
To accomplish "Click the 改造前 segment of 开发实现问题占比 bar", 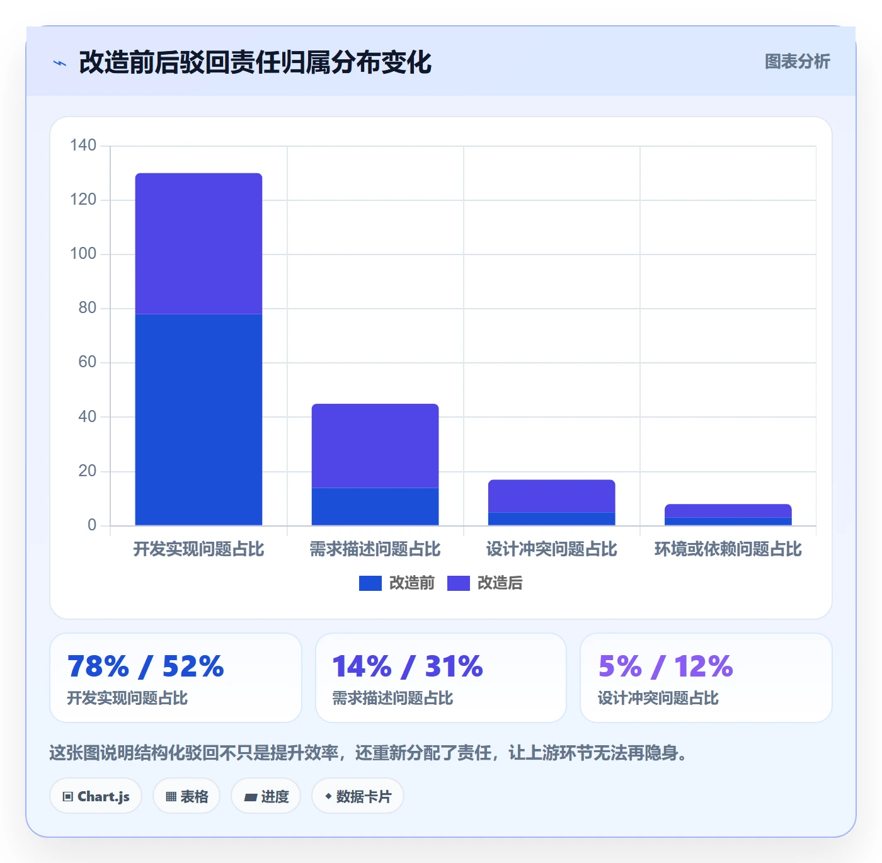I will 198,420.
